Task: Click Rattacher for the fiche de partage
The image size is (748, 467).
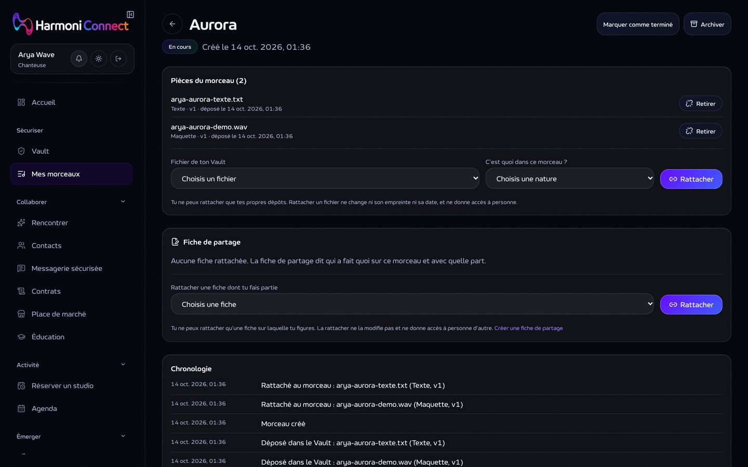Action: 691,305
